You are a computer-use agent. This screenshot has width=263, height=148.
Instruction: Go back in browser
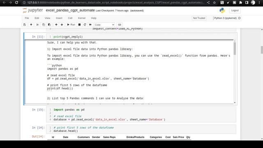point(4,2)
